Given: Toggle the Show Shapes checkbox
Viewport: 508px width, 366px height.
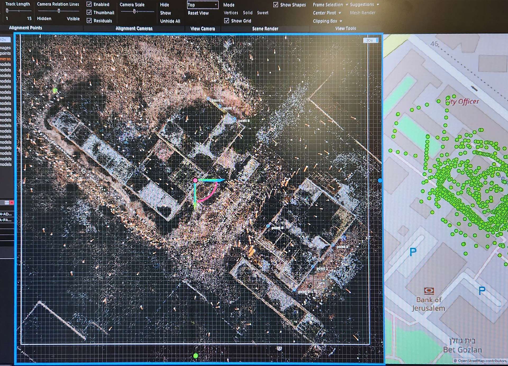Looking at the screenshot, I should tap(276, 5).
